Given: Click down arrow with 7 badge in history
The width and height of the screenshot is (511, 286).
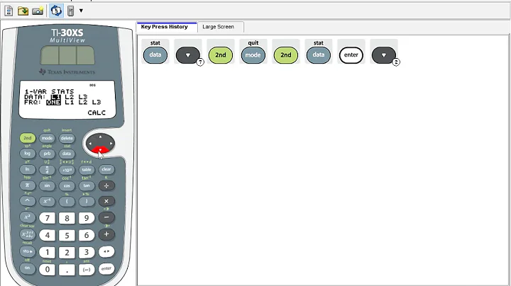Looking at the screenshot, I should click(x=188, y=55).
